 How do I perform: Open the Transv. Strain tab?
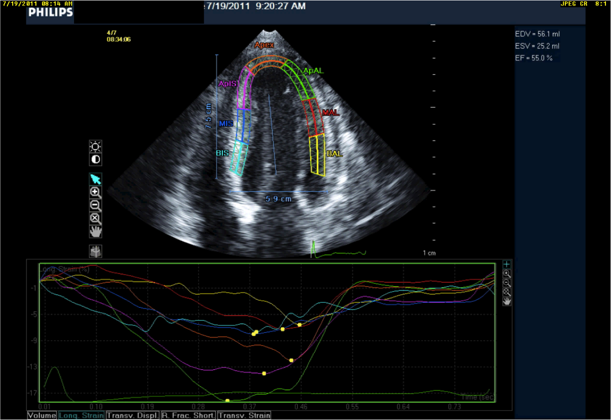pyautogui.click(x=244, y=415)
